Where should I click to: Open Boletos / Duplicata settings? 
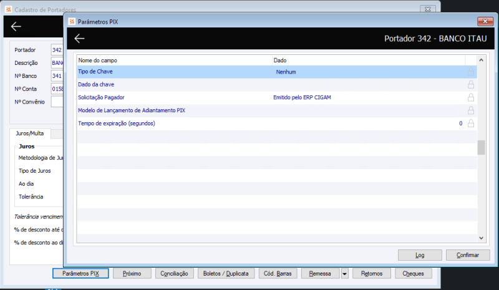coord(226,273)
